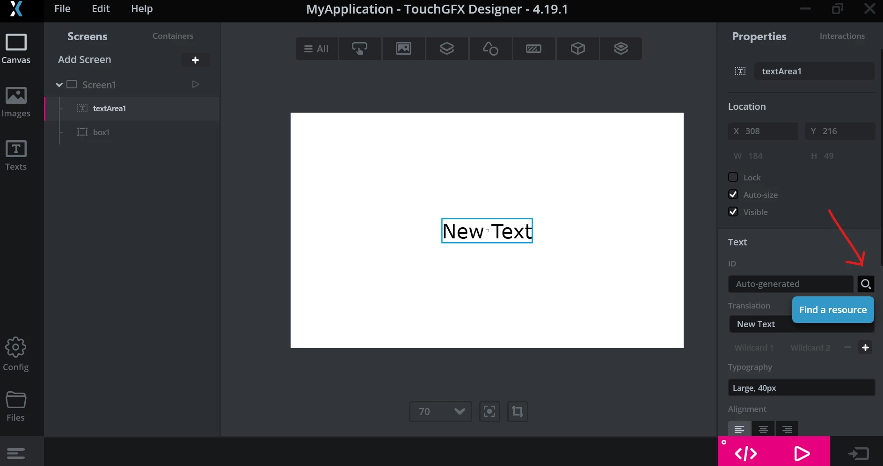This screenshot has width=883, height=466.
Task: Click the crop canvas icon
Action: click(518, 411)
